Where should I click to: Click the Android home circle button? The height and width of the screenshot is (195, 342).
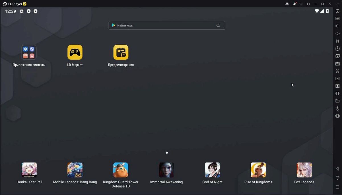coord(337,178)
